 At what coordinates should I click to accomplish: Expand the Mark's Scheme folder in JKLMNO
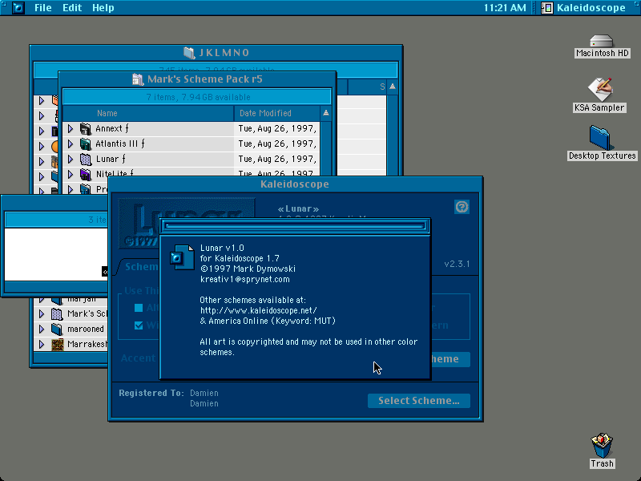pos(42,314)
